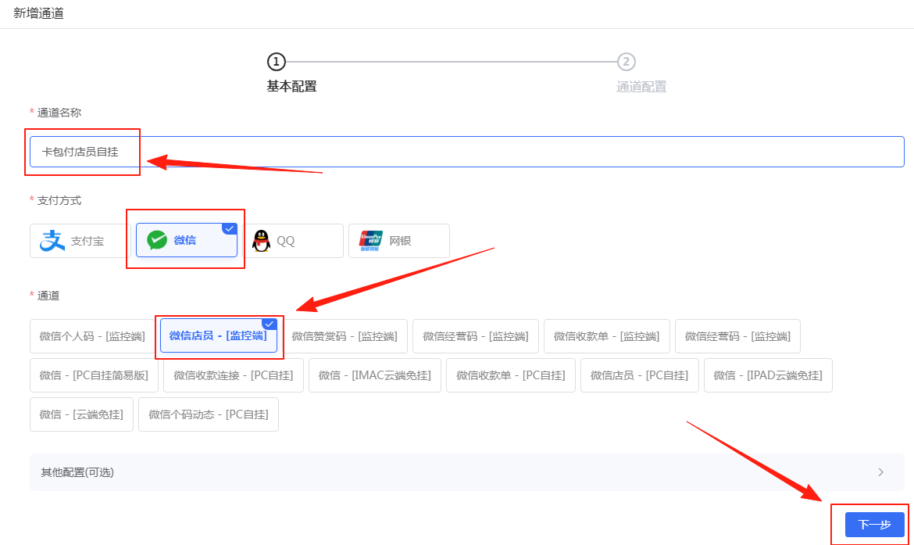Click the checkmark on 微信店员 - [监控端]
914x545 pixels.
coord(270,323)
